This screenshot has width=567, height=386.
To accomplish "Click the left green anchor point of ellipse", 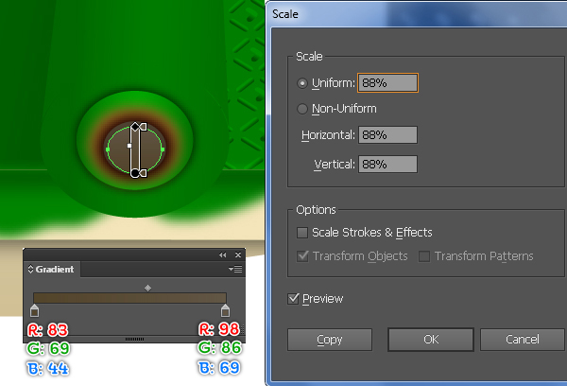I will tap(108, 149).
